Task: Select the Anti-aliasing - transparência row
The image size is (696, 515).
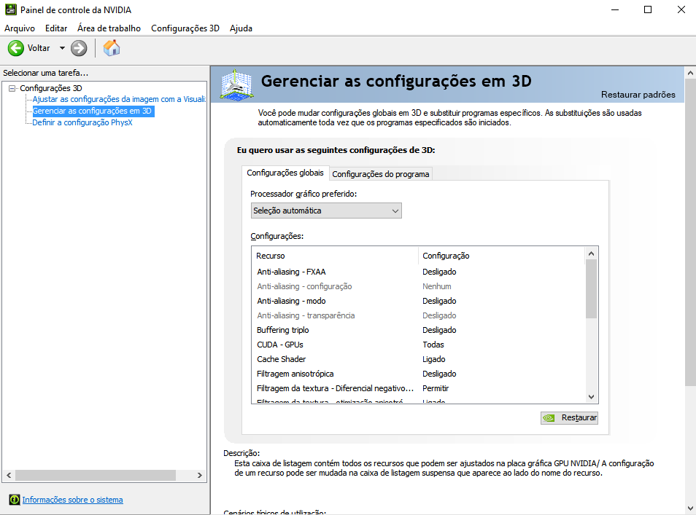Action: coord(419,315)
